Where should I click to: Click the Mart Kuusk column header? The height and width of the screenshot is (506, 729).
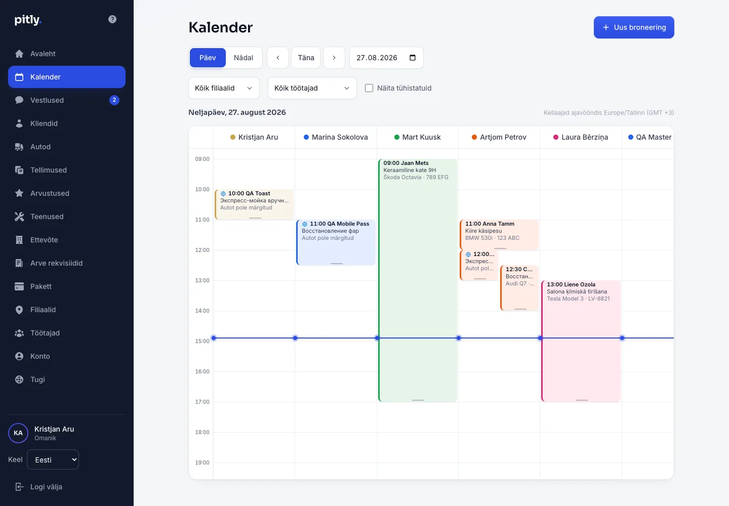(x=418, y=137)
